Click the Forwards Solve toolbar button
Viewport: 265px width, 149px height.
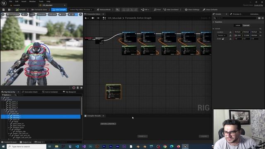point(39,10)
